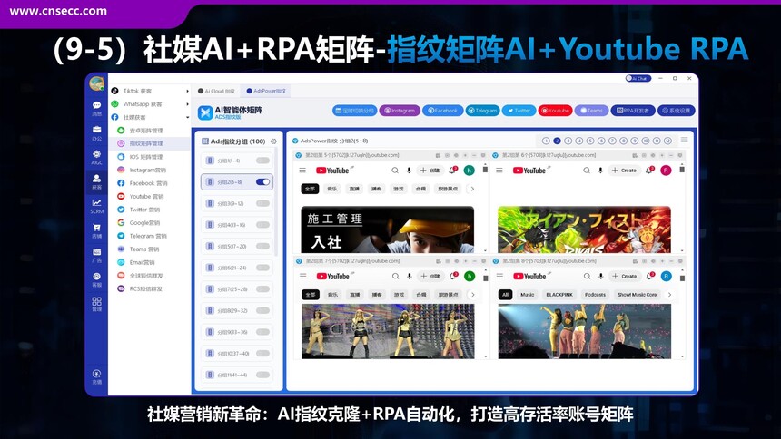The image size is (781, 439).
Task: Click the 系统设置 button
Action: (x=676, y=111)
